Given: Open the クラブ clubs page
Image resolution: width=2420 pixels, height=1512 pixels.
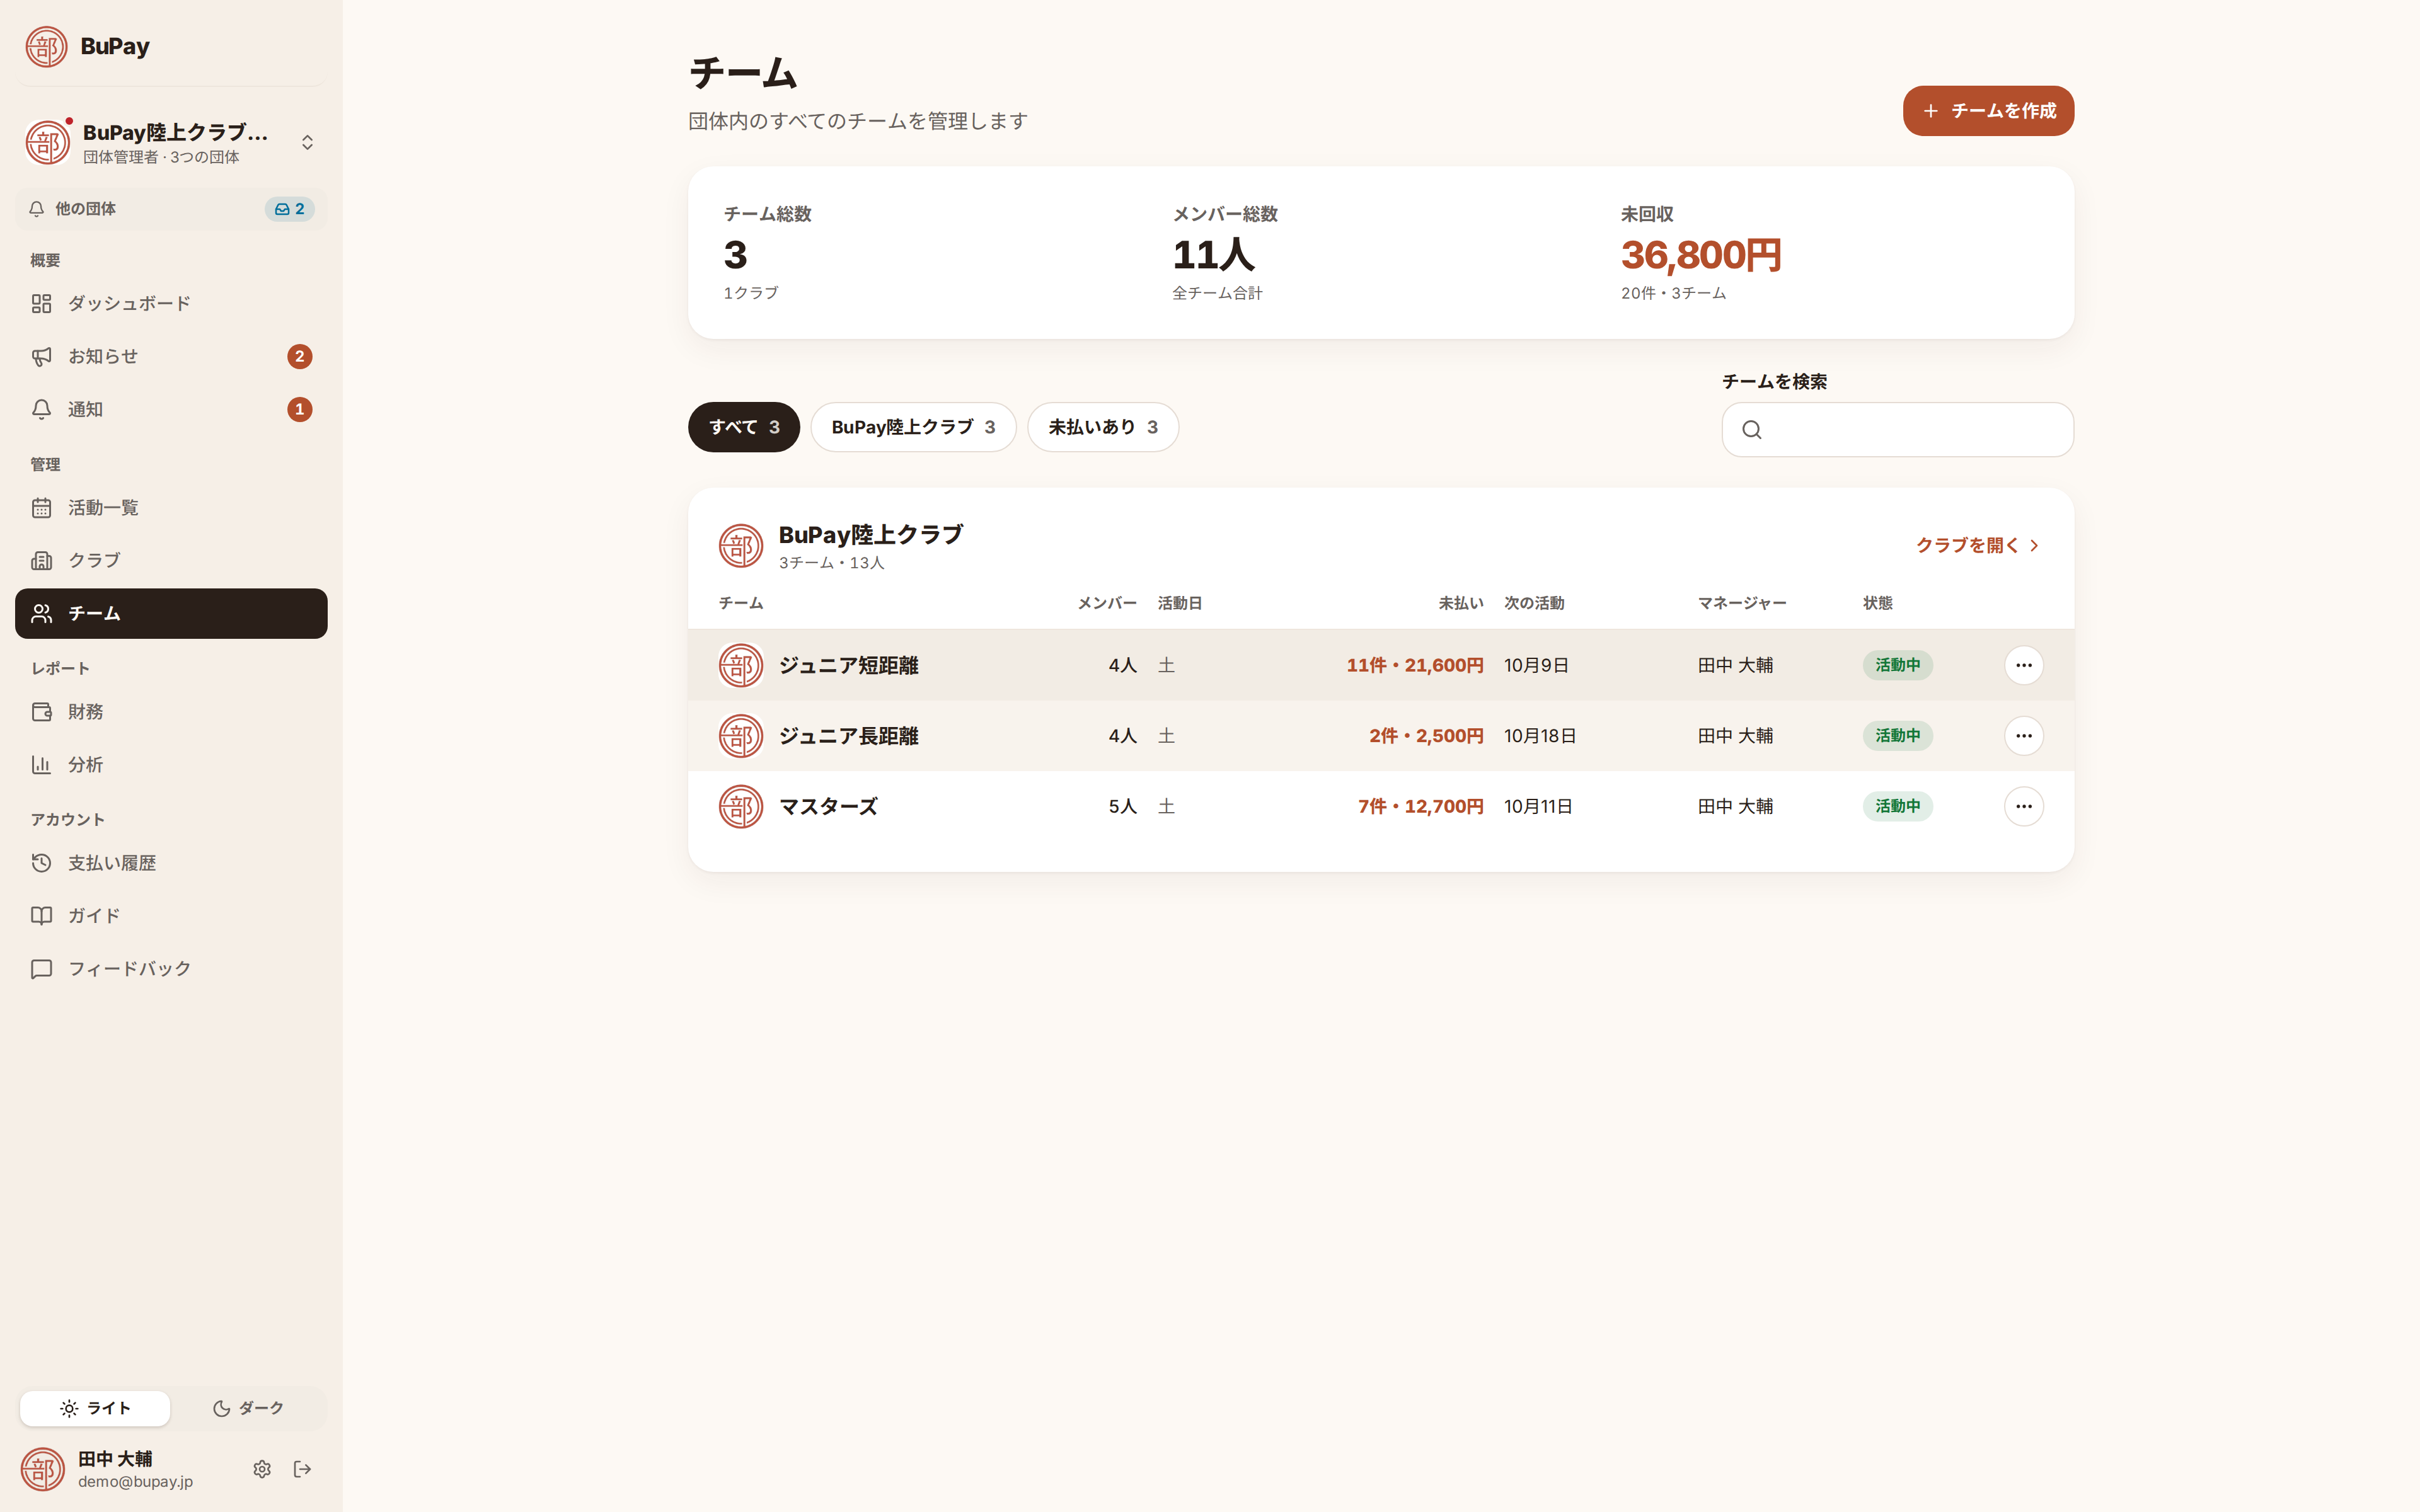Looking at the screenshot, I should (x=171, y=560).
